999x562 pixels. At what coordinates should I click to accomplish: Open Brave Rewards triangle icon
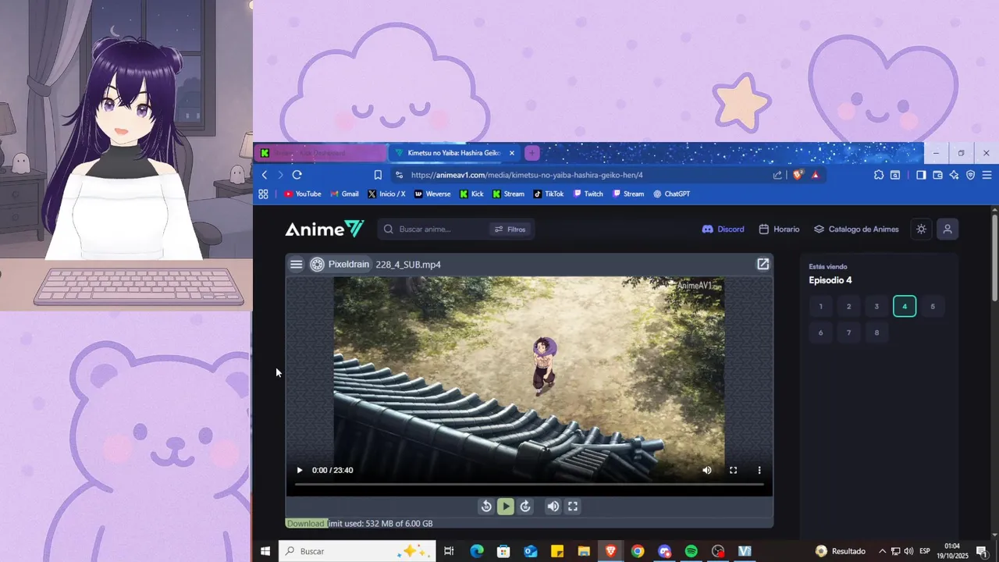(815, 175)
